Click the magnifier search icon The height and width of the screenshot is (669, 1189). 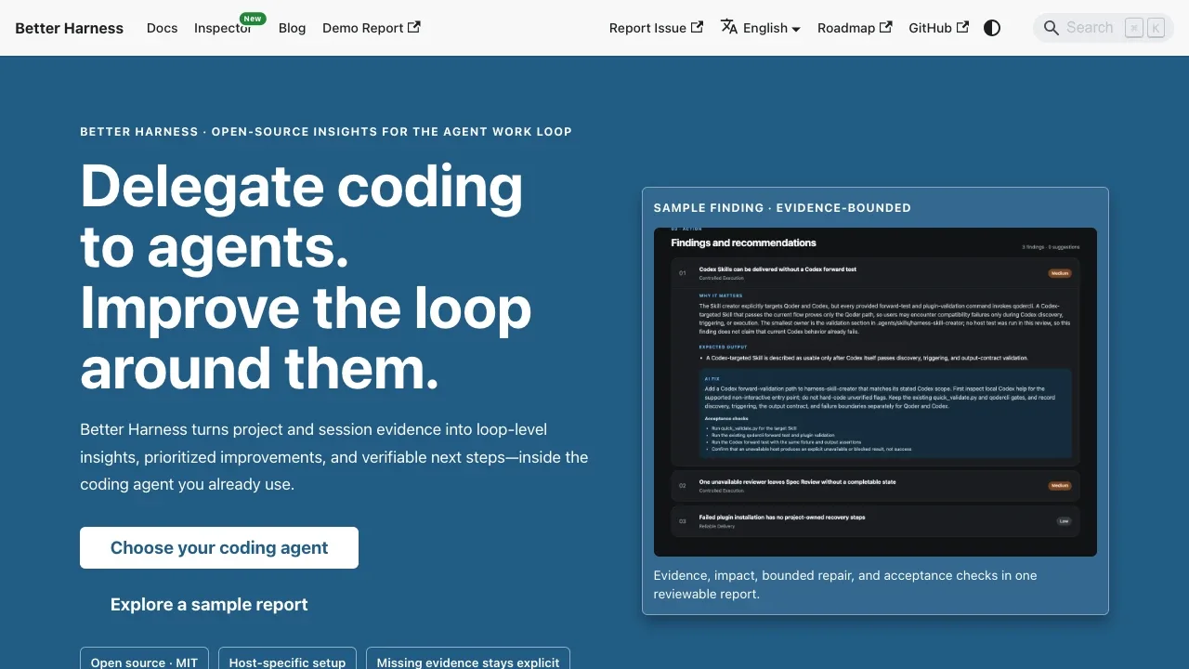coord(1052,28)
